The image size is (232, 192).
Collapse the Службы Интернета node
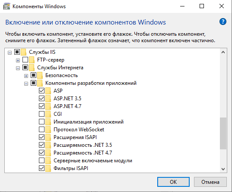point(18,68)
